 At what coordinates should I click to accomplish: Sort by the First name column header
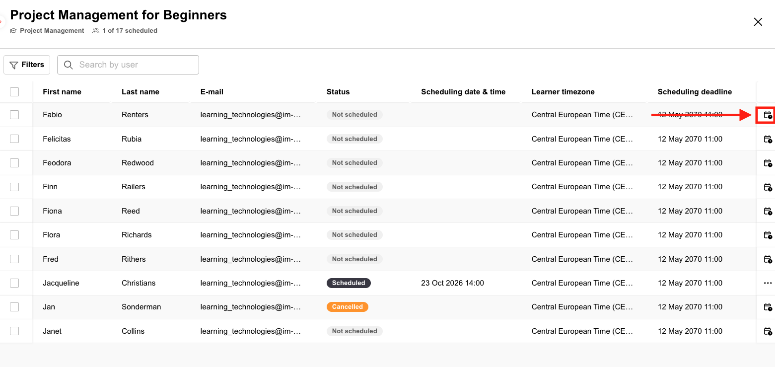pyautogui.click(x=62, y=92)
